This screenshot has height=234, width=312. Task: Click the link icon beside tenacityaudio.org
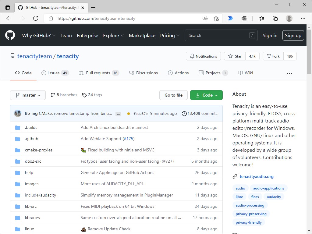click(x=234, y=176)
